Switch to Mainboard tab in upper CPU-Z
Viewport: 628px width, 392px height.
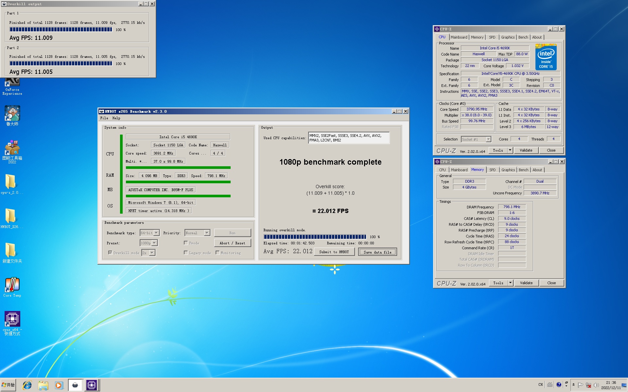[459, 37]
